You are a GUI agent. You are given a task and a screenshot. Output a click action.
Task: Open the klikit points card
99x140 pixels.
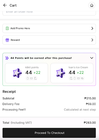click(26, 73)
